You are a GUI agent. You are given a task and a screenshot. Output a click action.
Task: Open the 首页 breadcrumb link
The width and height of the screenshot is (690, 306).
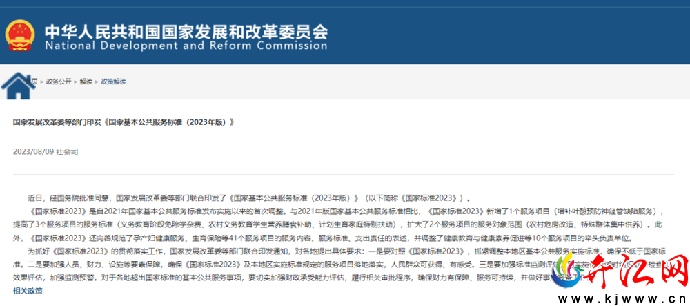[x=32, y=82]
